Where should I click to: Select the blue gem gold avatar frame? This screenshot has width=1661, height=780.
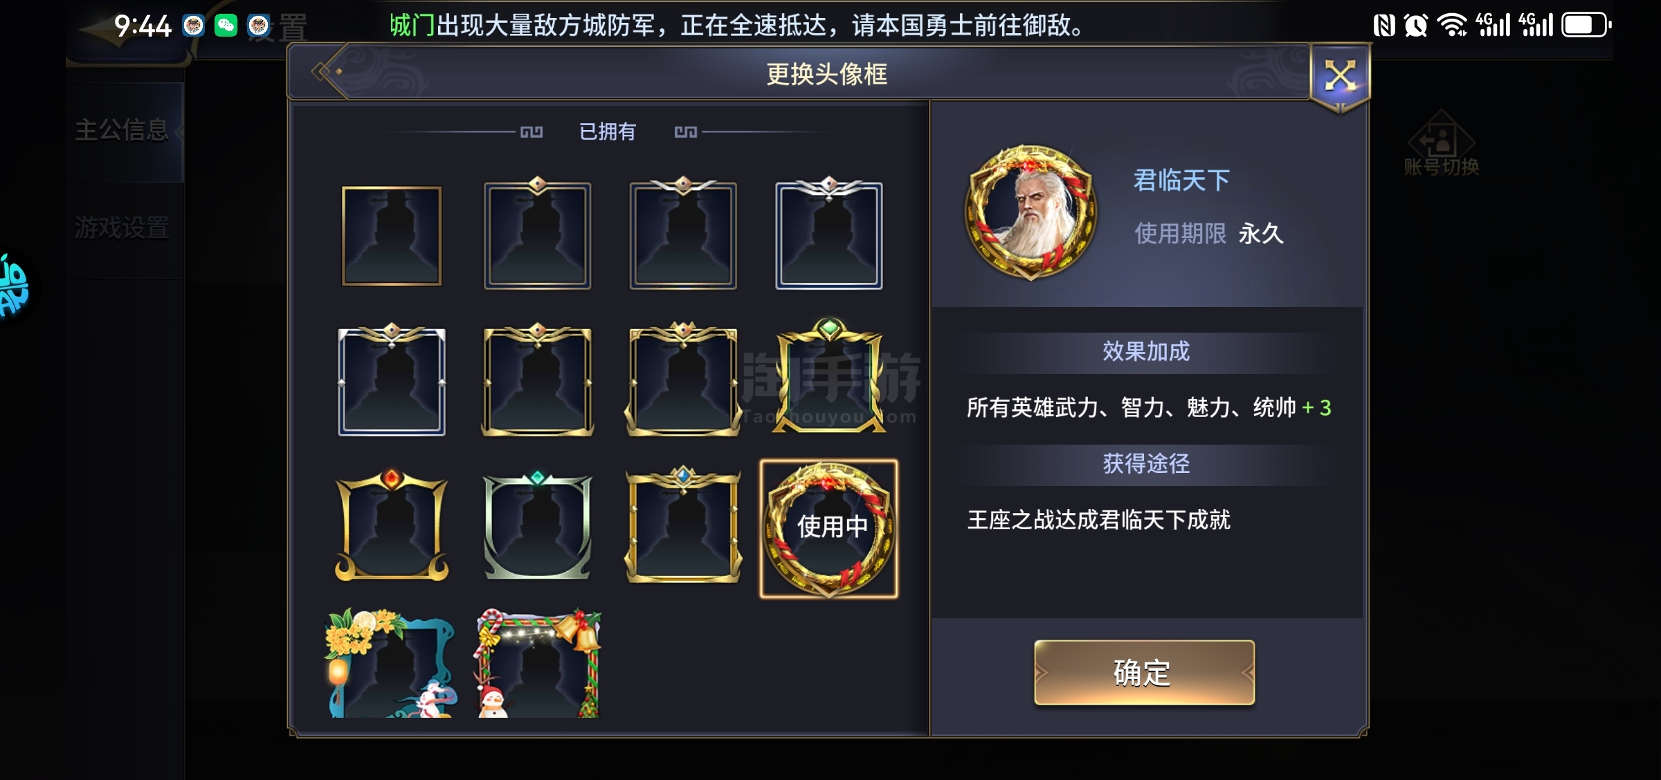coord(684,526)
